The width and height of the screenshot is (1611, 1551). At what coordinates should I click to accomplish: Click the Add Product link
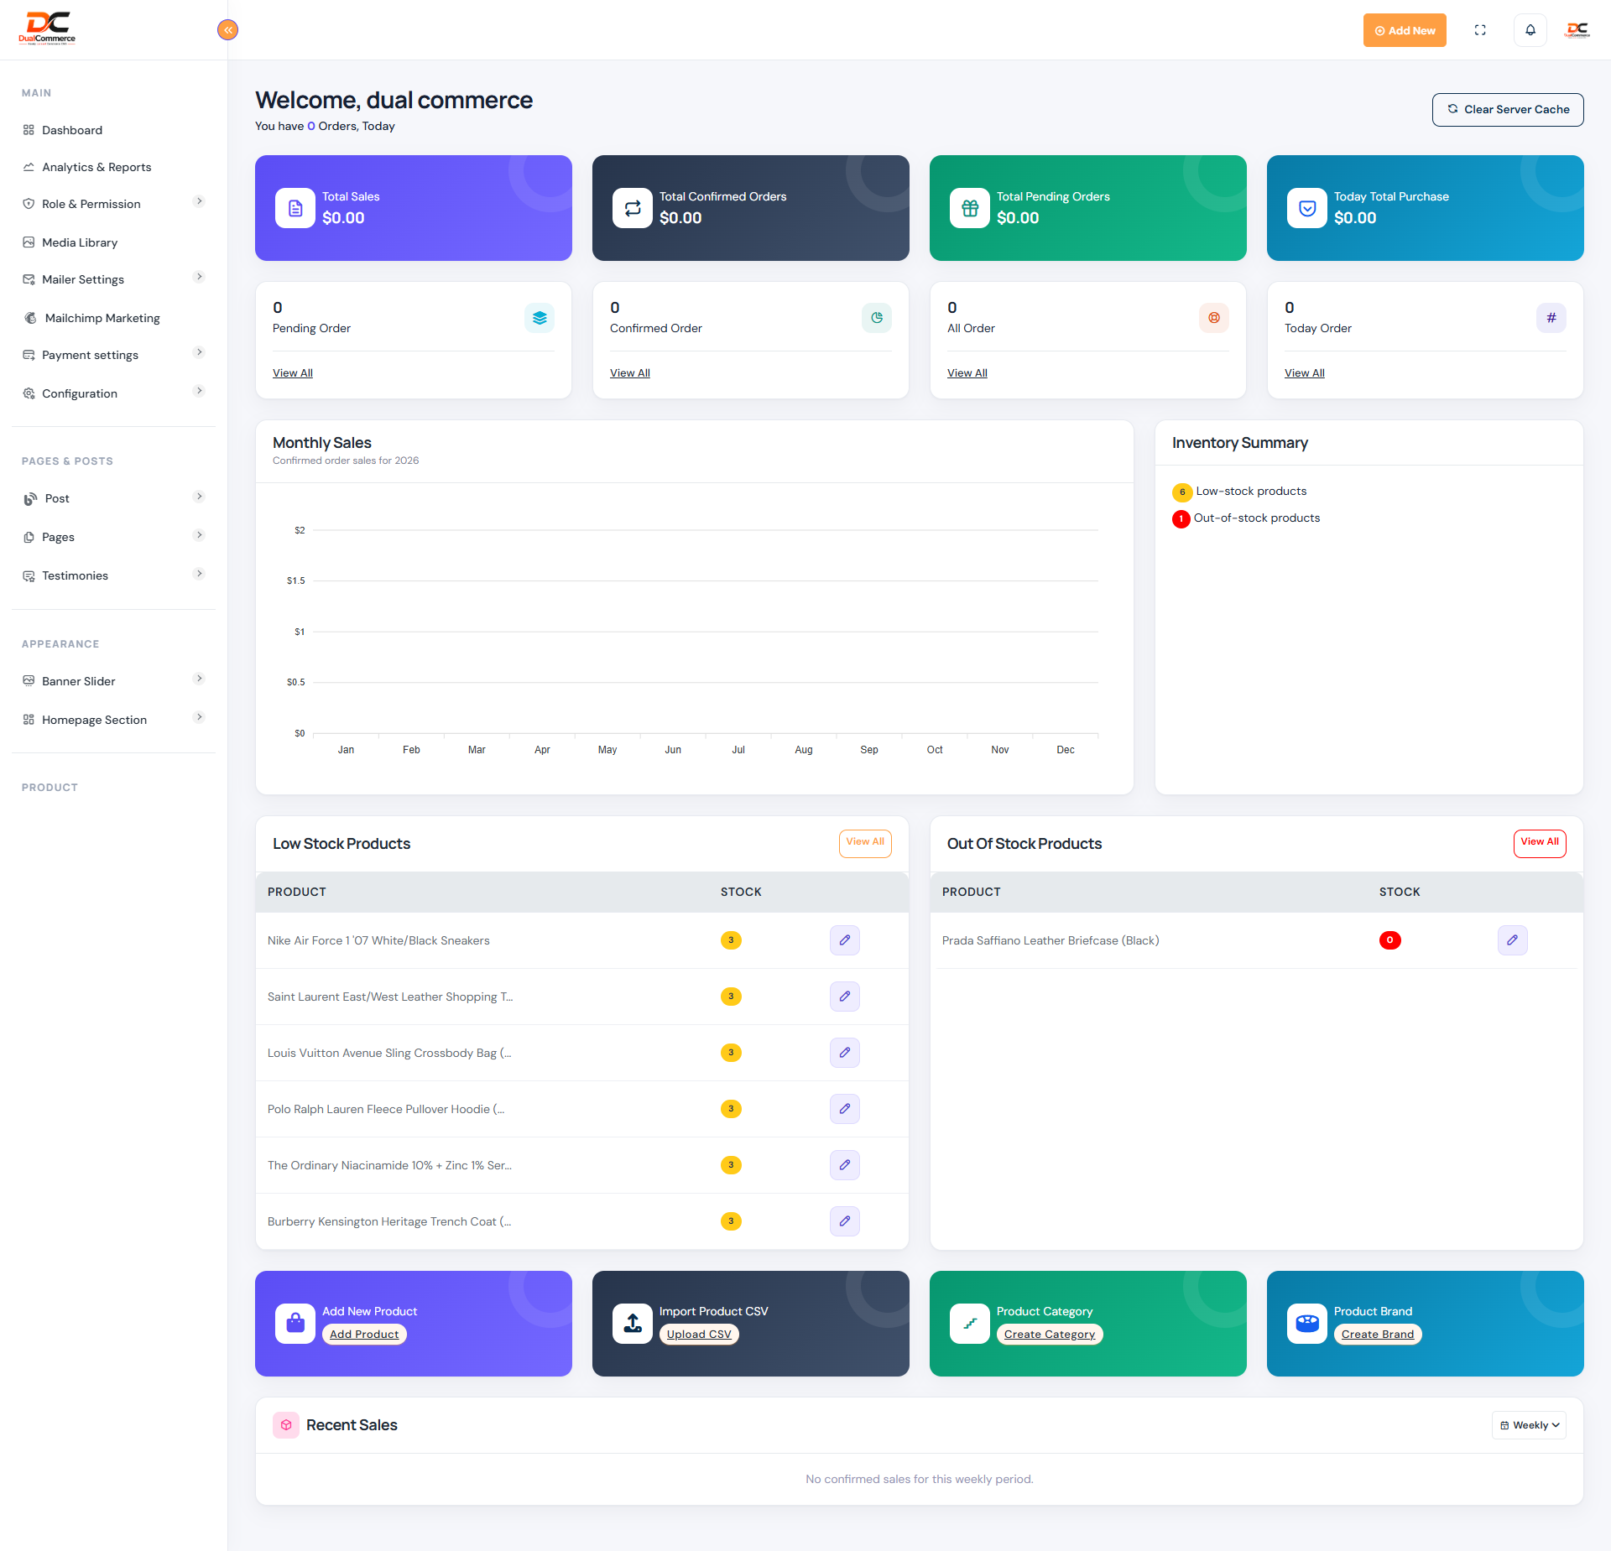point(364,1335)
